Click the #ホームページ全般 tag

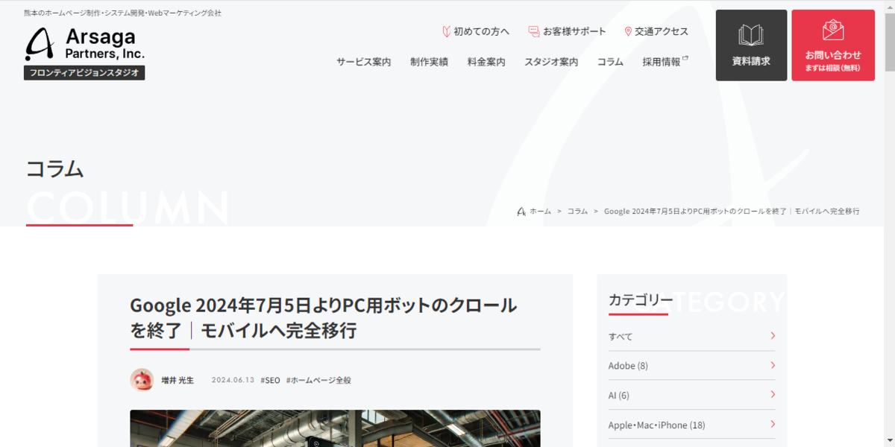coord(318,380)
